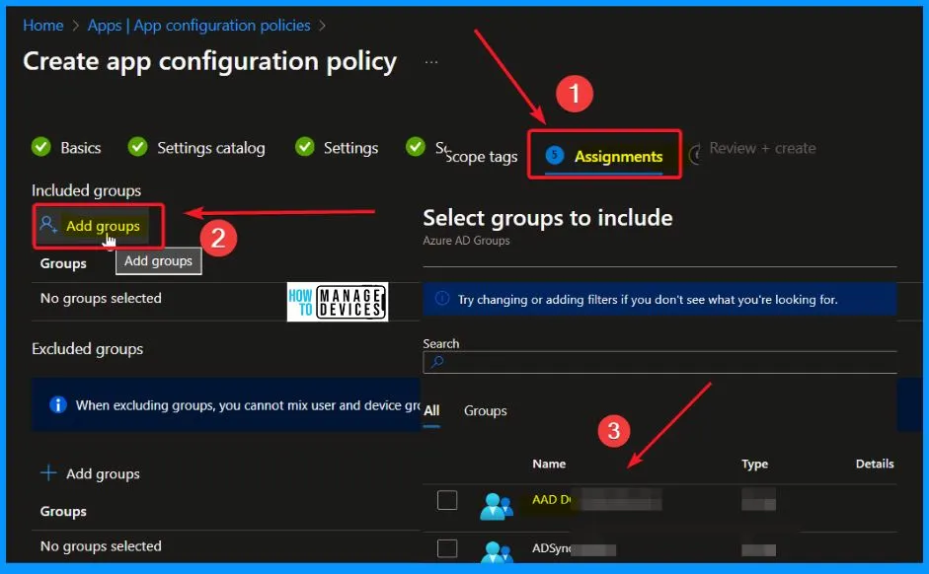Click the Excluded groups heading
Viewport: 929px width, 574px height.
point(87,348)
